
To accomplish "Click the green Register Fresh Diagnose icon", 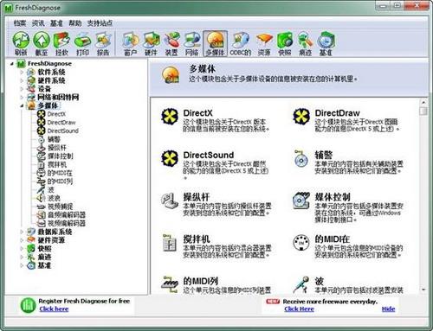I will (x=28, y=305).
